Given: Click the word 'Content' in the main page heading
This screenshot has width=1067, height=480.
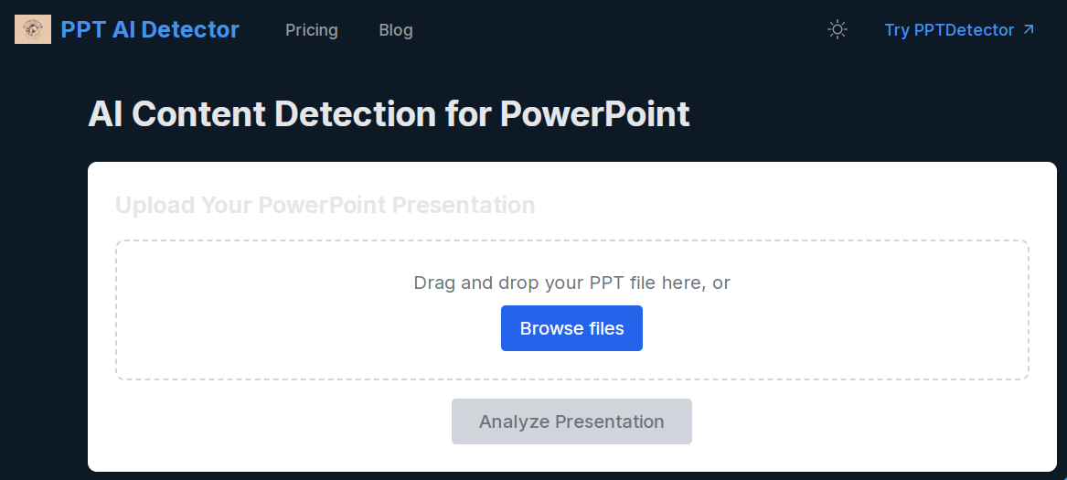Looking at the screenshot, I should 199,114.
